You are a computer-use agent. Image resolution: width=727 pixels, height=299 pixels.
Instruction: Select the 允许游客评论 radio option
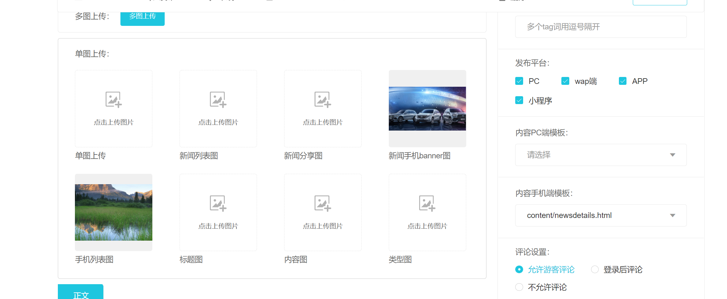(x=519, y=269)
